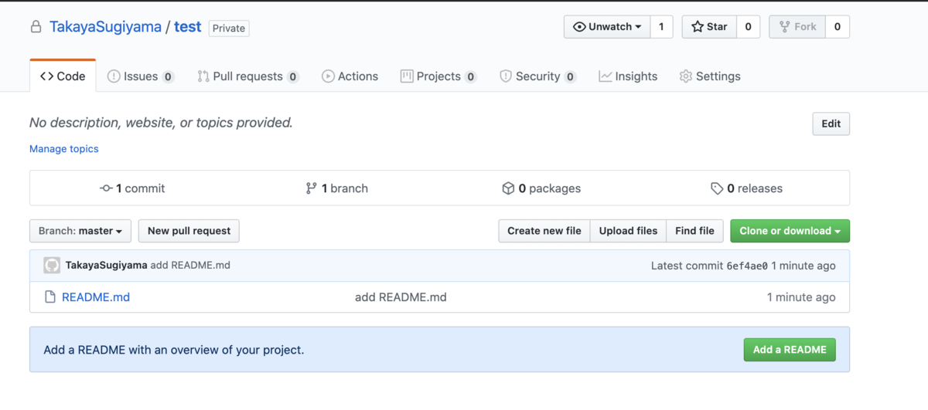This screenshot has width=928, height=410.
Task: Open the README.md file link
Action: pyautogui.click(x=96, y=296)
